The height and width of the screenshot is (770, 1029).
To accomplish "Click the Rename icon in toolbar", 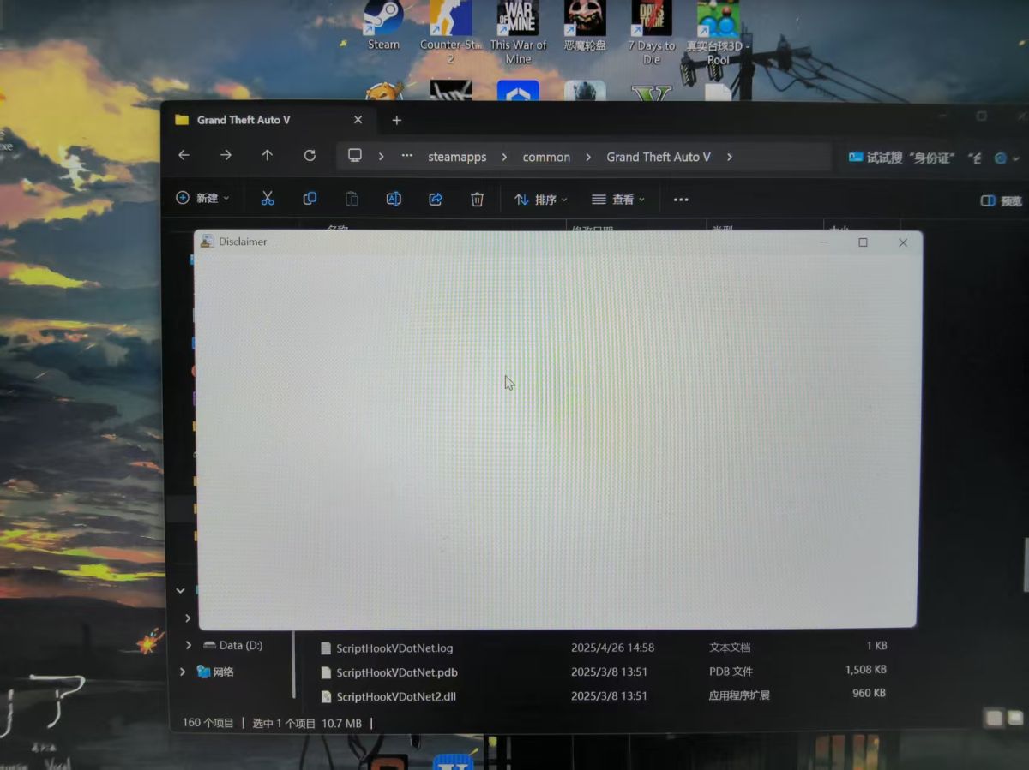I will pyautogui.click(x=394, y=199).
